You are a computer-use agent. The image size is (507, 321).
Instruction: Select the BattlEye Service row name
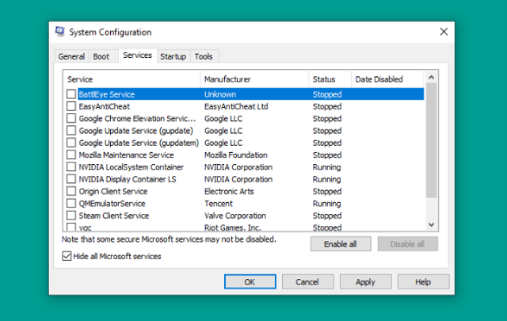[x=107, y=94]
